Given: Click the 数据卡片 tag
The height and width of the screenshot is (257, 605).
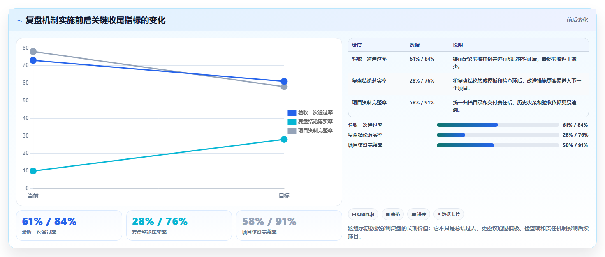Looking at the screenshot, I should tap(449, 214).
